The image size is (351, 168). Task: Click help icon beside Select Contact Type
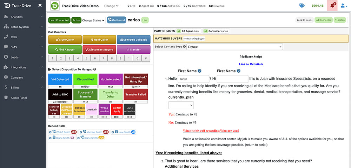[x=184, y=47]
